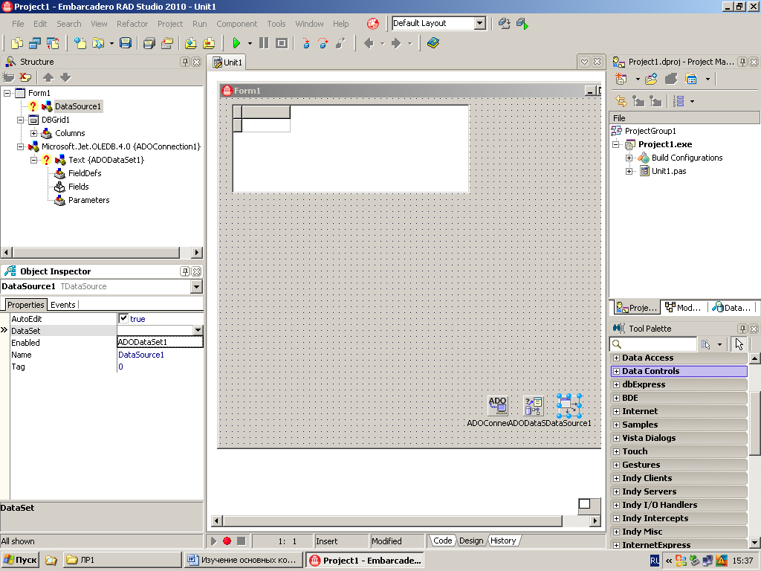Switch to Model View tab
The image size is (761, 571).
pos(683,307)
